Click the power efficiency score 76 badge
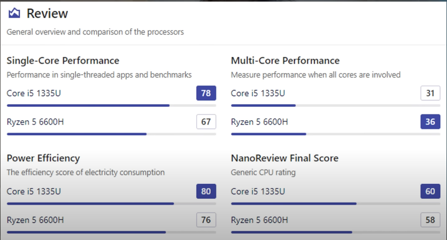 [206, 220]
